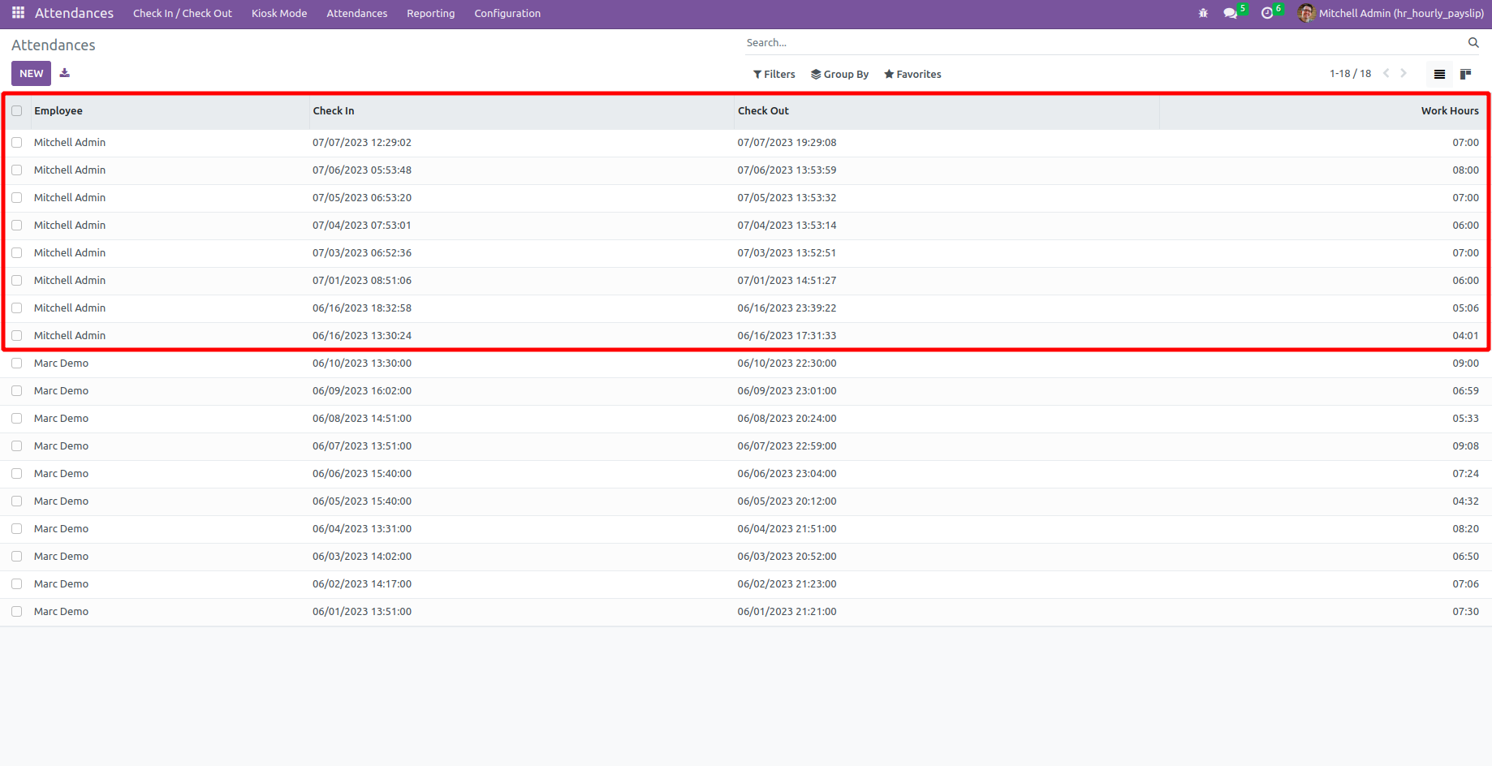The width and height of the screenshot is (1492, 766).
Task: Click work hours value 08:20
Action: [x=1465, y=529]
